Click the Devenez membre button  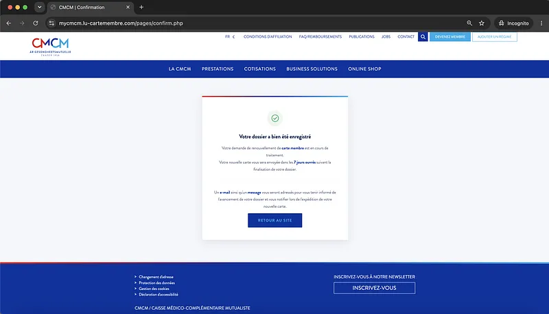(450, 37)
